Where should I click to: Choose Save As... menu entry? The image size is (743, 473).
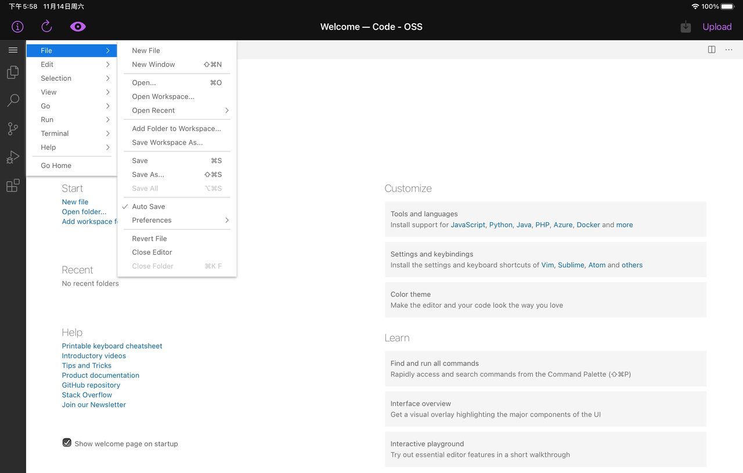(x=148, y=174)
